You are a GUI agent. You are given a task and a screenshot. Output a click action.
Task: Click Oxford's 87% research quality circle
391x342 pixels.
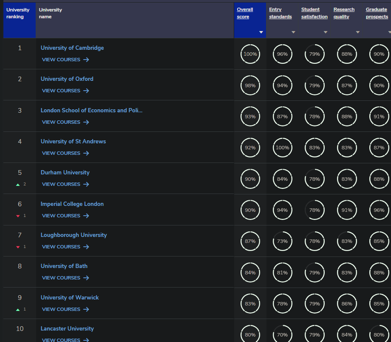pyautogui.click(x=347, y=85)
